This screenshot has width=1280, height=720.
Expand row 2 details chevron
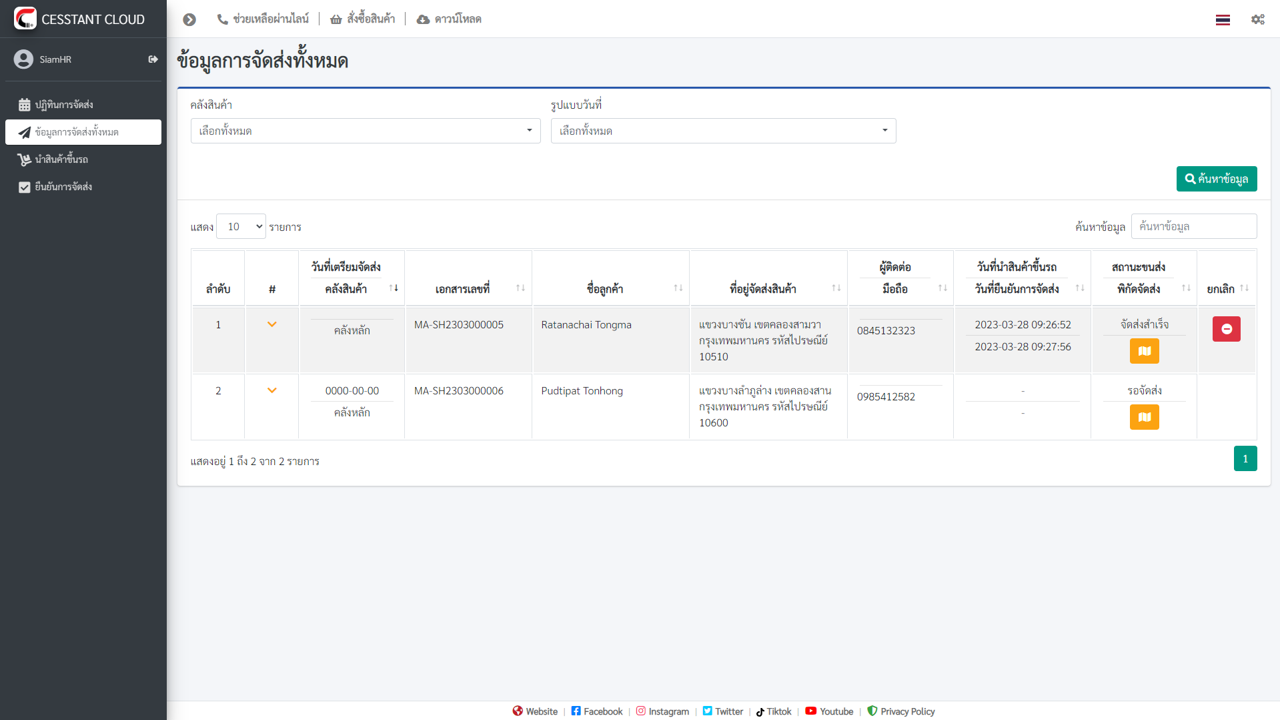(x=272, y=390)
